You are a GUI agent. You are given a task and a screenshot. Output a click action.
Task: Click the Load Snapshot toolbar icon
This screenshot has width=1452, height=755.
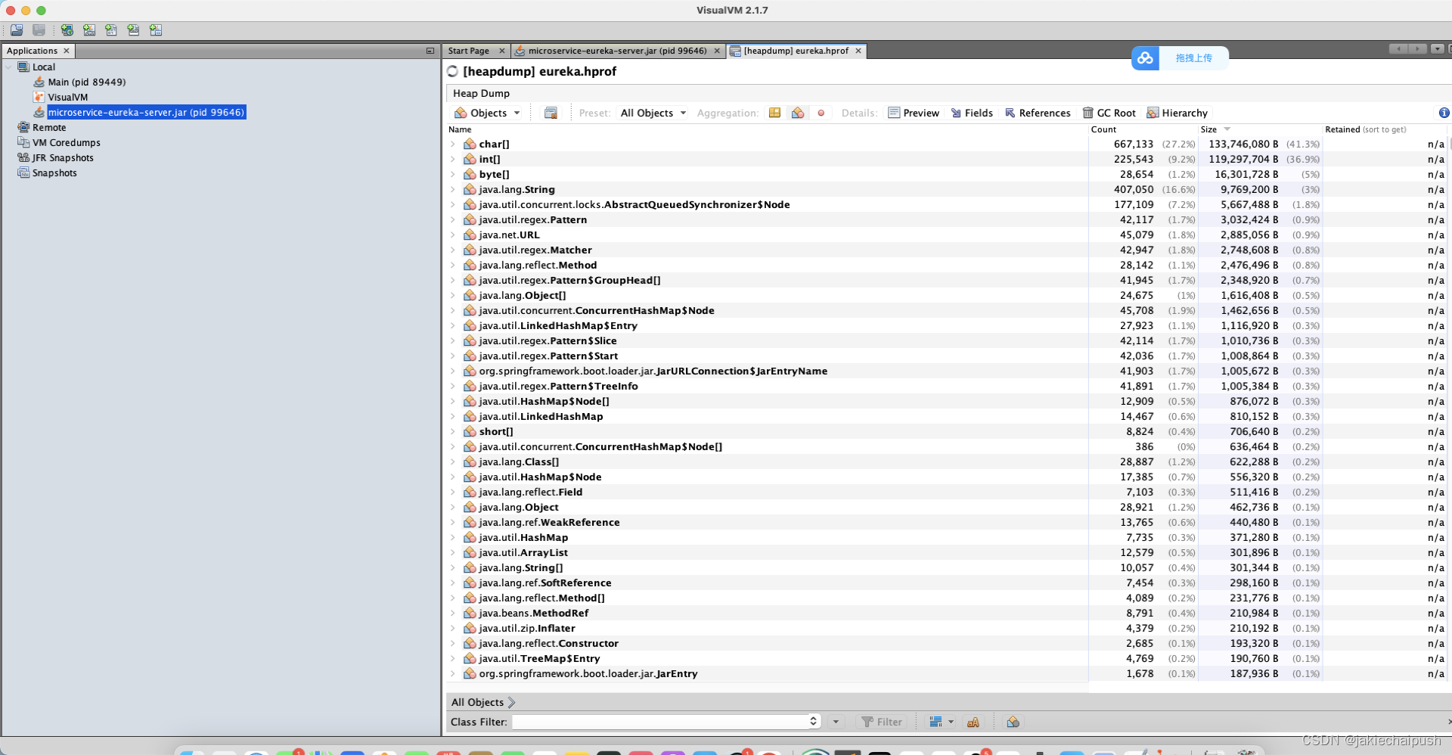coord(17,30)
